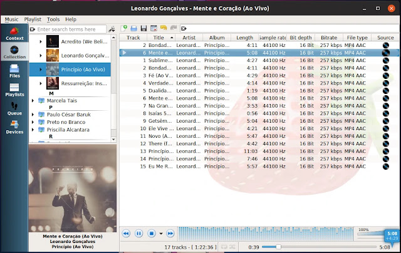Image resolution: width=401 pixels, height=253 pixels.
Task: Clear the collection search field icon
Action: point(33,29)
